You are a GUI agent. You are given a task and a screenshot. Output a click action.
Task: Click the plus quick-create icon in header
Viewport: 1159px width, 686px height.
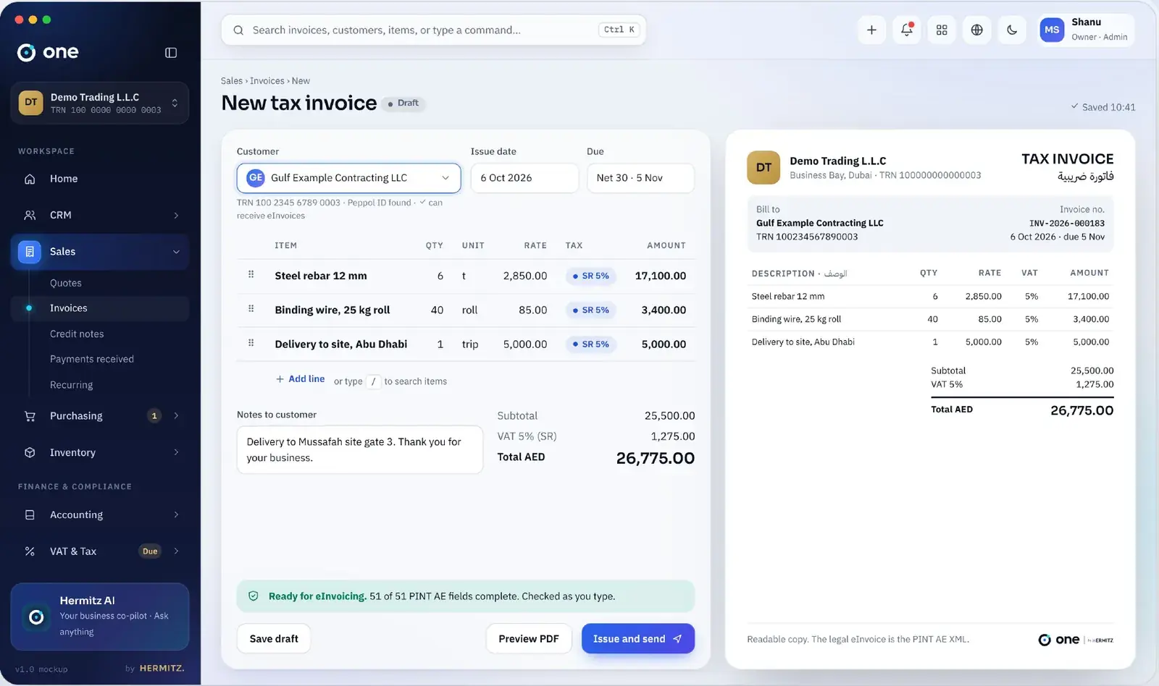tap(871, 30)
